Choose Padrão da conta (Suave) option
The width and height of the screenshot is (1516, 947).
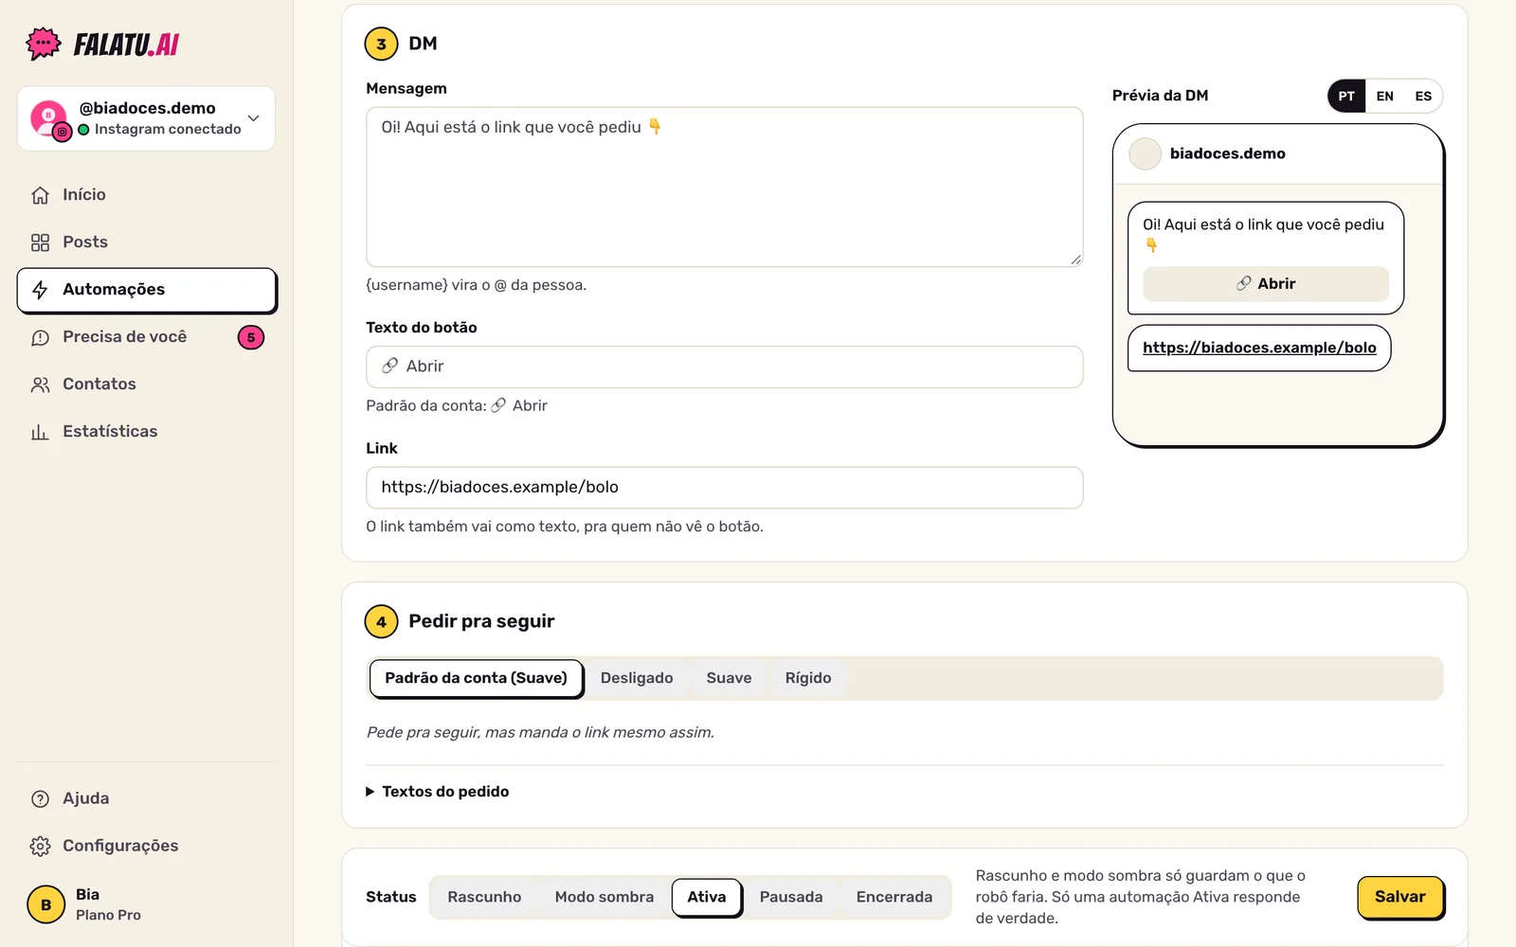click(x=476, y=678)
